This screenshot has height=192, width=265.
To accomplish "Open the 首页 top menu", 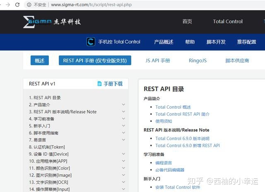I will coord(187,21).
